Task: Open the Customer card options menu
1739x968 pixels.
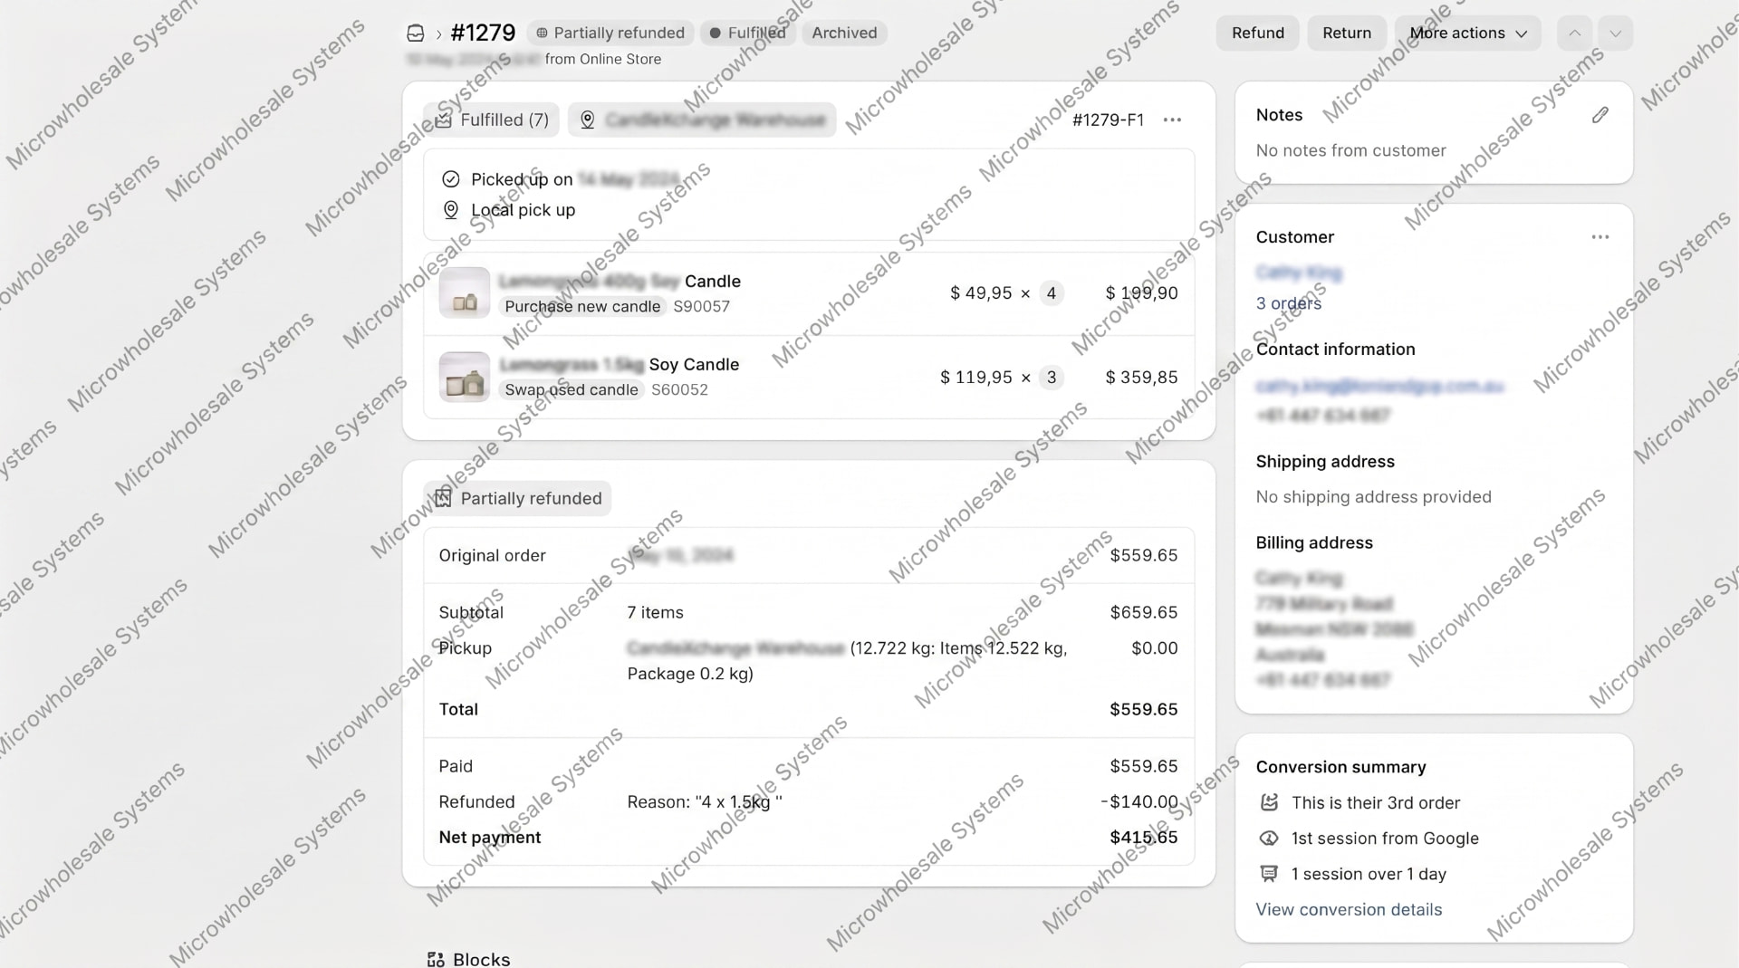Action: point(1600,237)
